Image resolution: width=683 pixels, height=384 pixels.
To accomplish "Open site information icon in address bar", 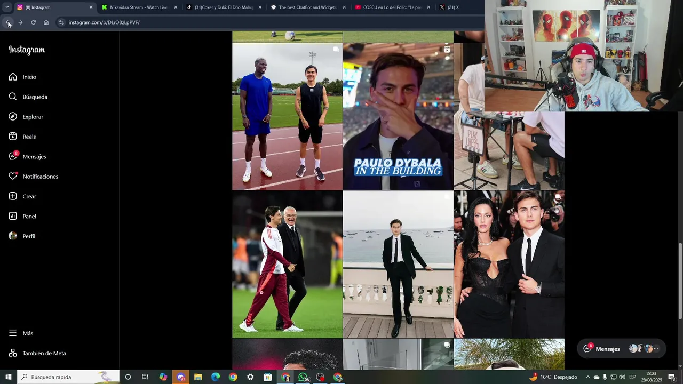I will click(x=61, y=22).
